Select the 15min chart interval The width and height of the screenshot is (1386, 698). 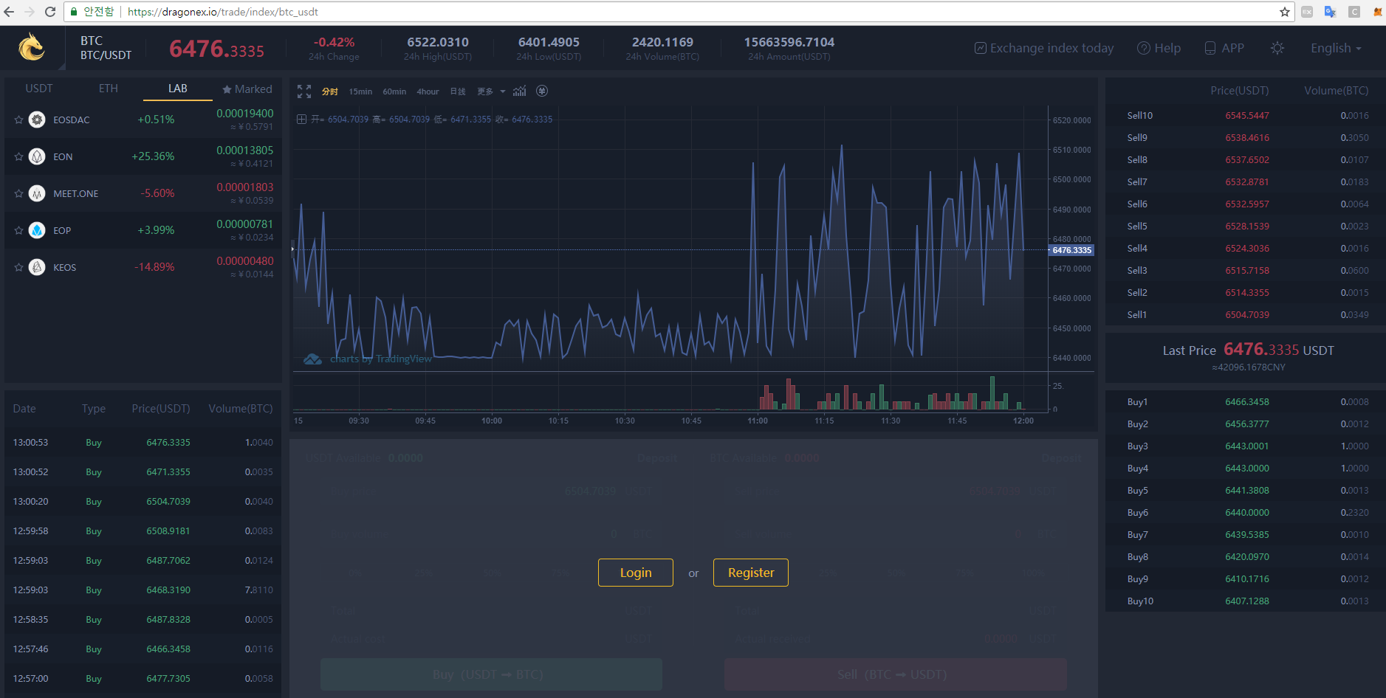[x=360, y=91]
